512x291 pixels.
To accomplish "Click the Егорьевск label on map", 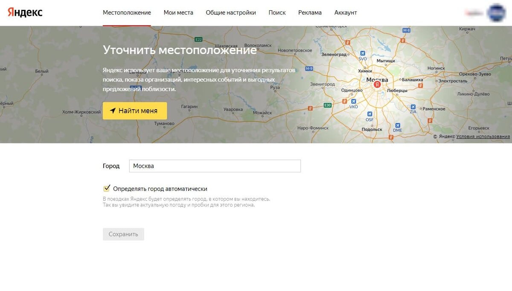I will click(x=479, y=128).
